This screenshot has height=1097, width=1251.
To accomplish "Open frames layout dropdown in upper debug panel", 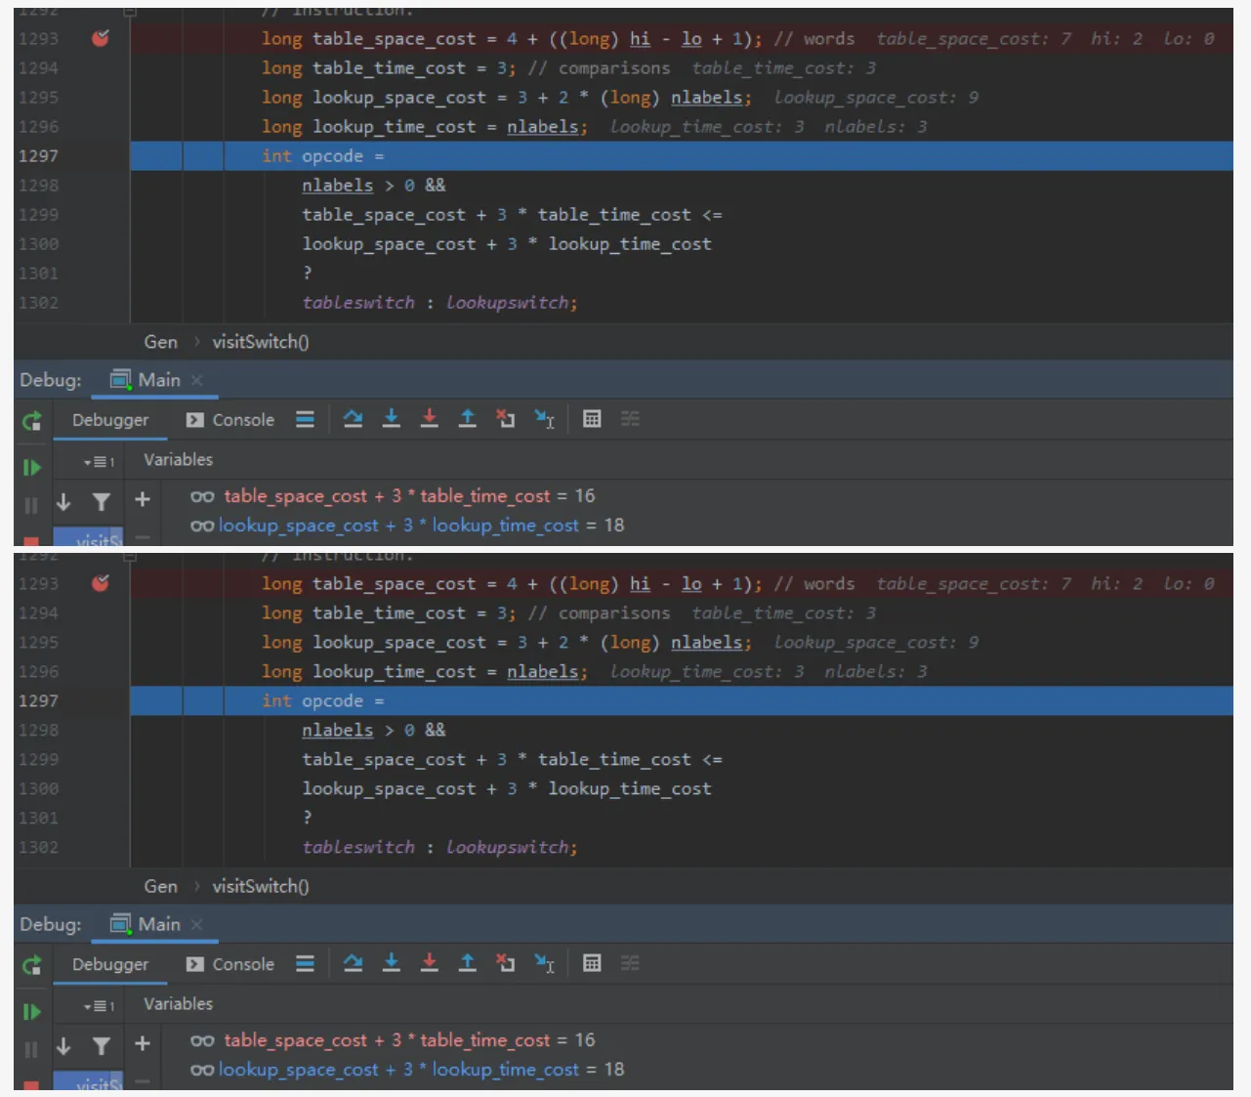I will tap(99, 461).
